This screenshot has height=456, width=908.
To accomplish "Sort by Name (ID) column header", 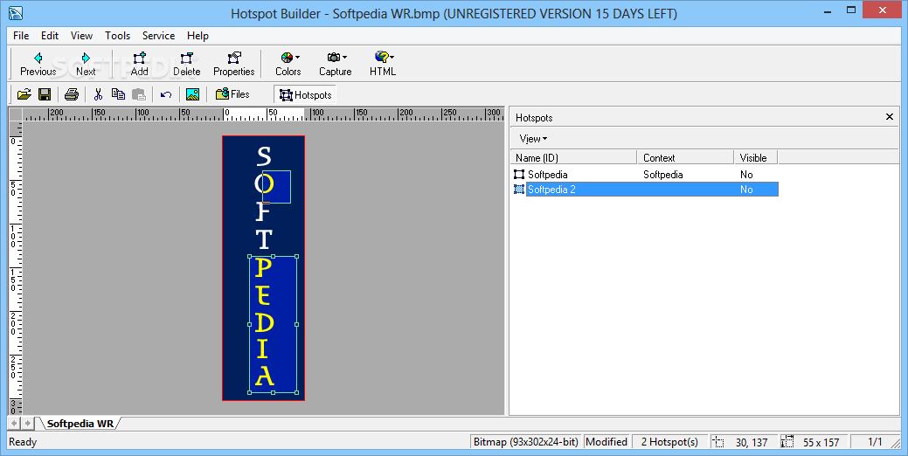I will (574, 157).
